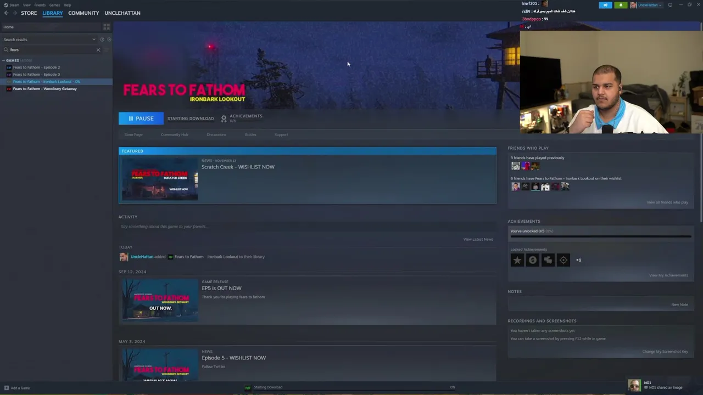Viewport: 703px width, 395px height.
Task: Open the Help menu
Action: click(x=67, y=5)
